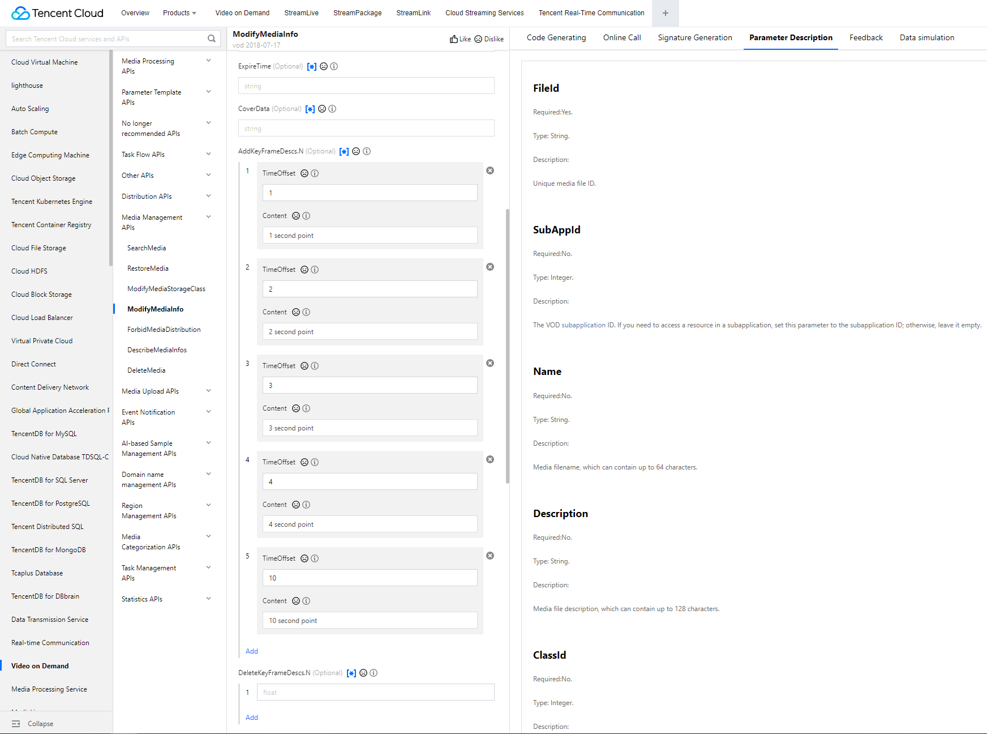Screen dimensions: 987x734
Task: Expand Task Flow APIs group
Action: pos(208,154)
